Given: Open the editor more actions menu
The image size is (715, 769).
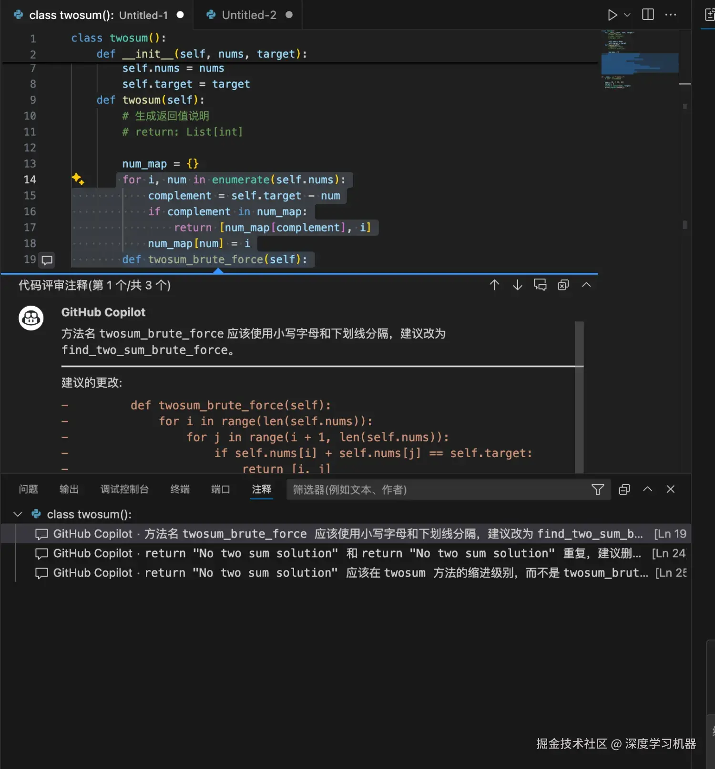Looking at the screenshot, I should 671,15.
